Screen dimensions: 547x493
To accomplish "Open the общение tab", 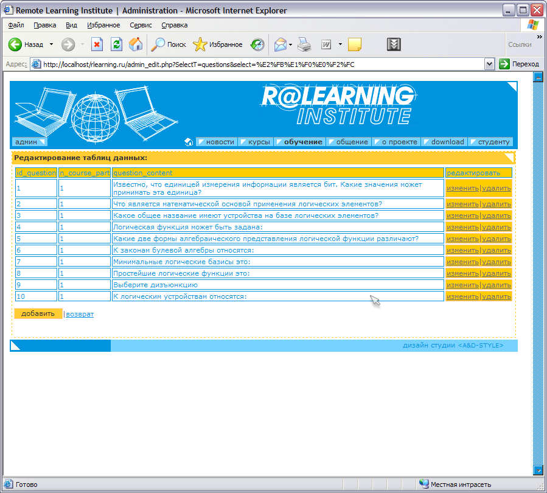I will [x=349, y=142].
